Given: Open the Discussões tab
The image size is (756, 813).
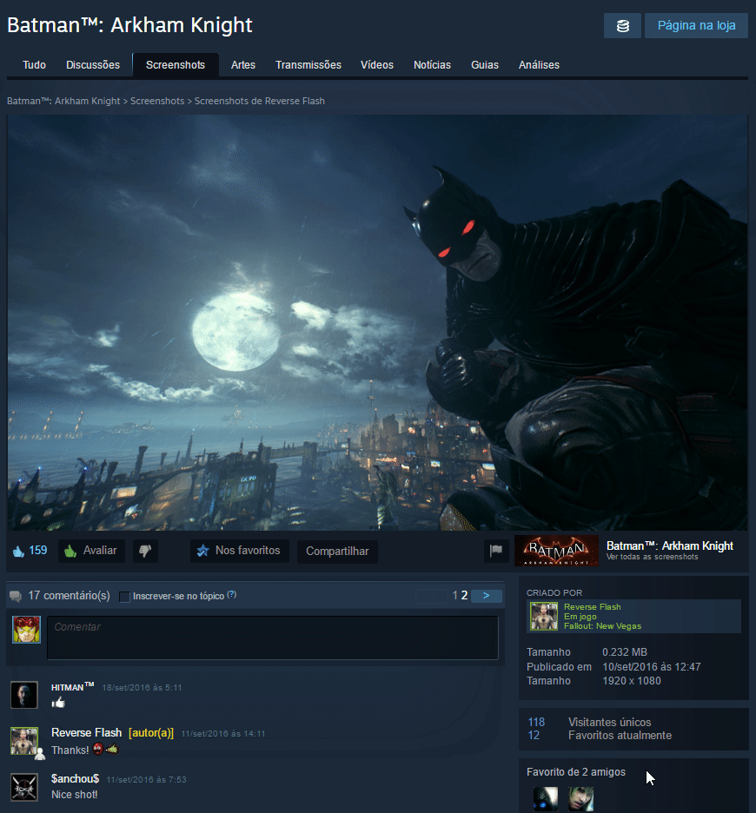Looking at the screenshot, I should [x=93, y=65].
